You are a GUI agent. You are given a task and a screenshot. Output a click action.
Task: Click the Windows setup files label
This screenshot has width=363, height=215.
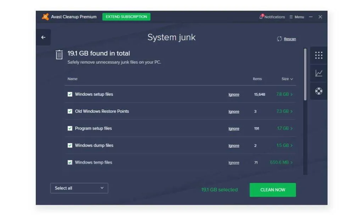[94, 94]
